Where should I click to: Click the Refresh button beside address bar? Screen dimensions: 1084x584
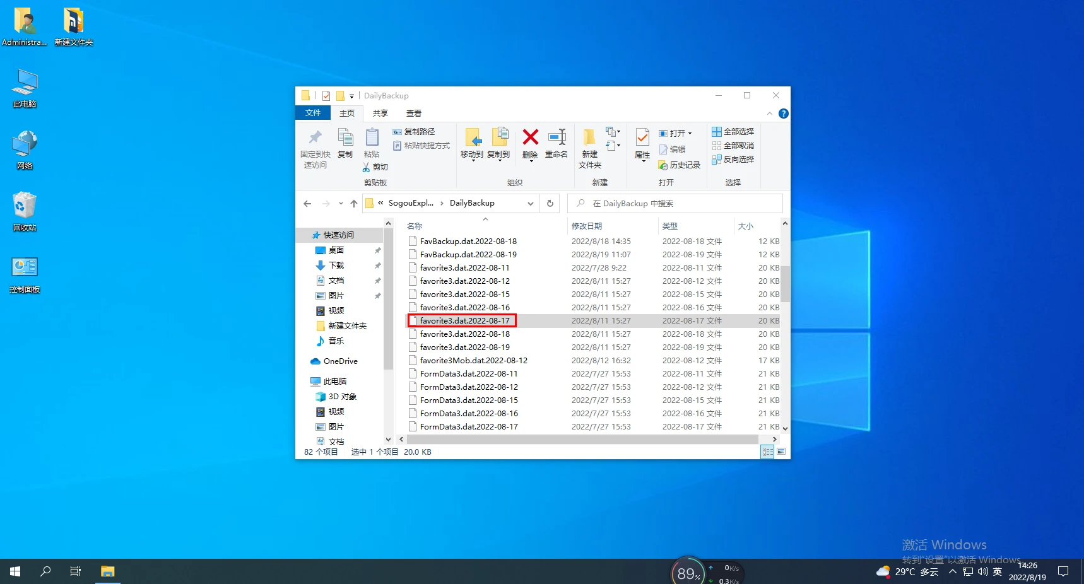(550, 203)
